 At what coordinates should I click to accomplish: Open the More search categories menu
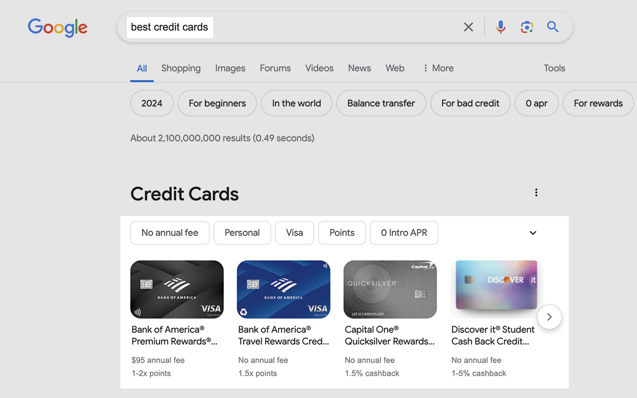click(x=438, y=68)
